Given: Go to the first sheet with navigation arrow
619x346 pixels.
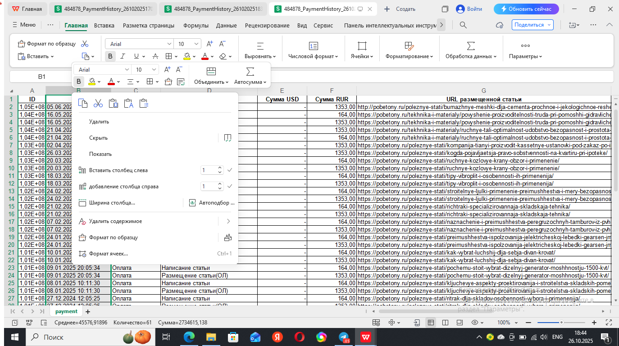Looking at the screenshot, I should pos(13,311).
